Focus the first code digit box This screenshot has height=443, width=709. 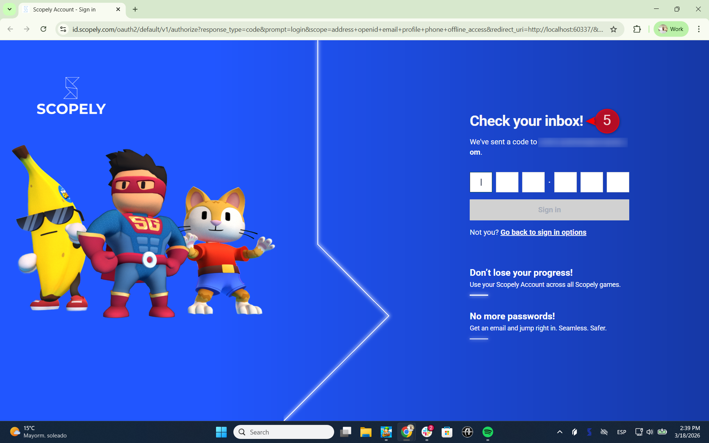tap(481, 182)
